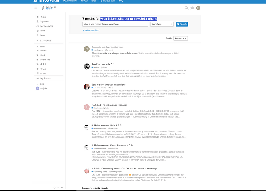Viewport: 266px width, 191px height.
Task: Click tag icon beside 'xperia-xa2'
Action: pyautogui.click(x=37, y=60)
